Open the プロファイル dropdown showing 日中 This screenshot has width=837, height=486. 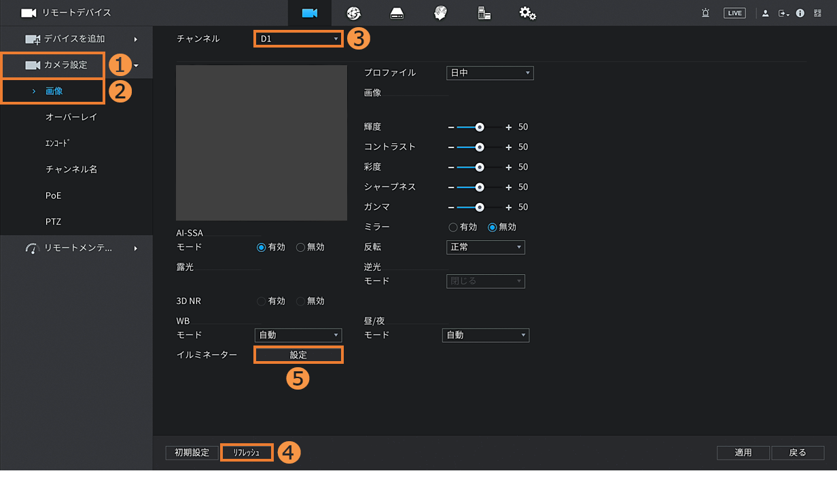[x=489, y=73]
